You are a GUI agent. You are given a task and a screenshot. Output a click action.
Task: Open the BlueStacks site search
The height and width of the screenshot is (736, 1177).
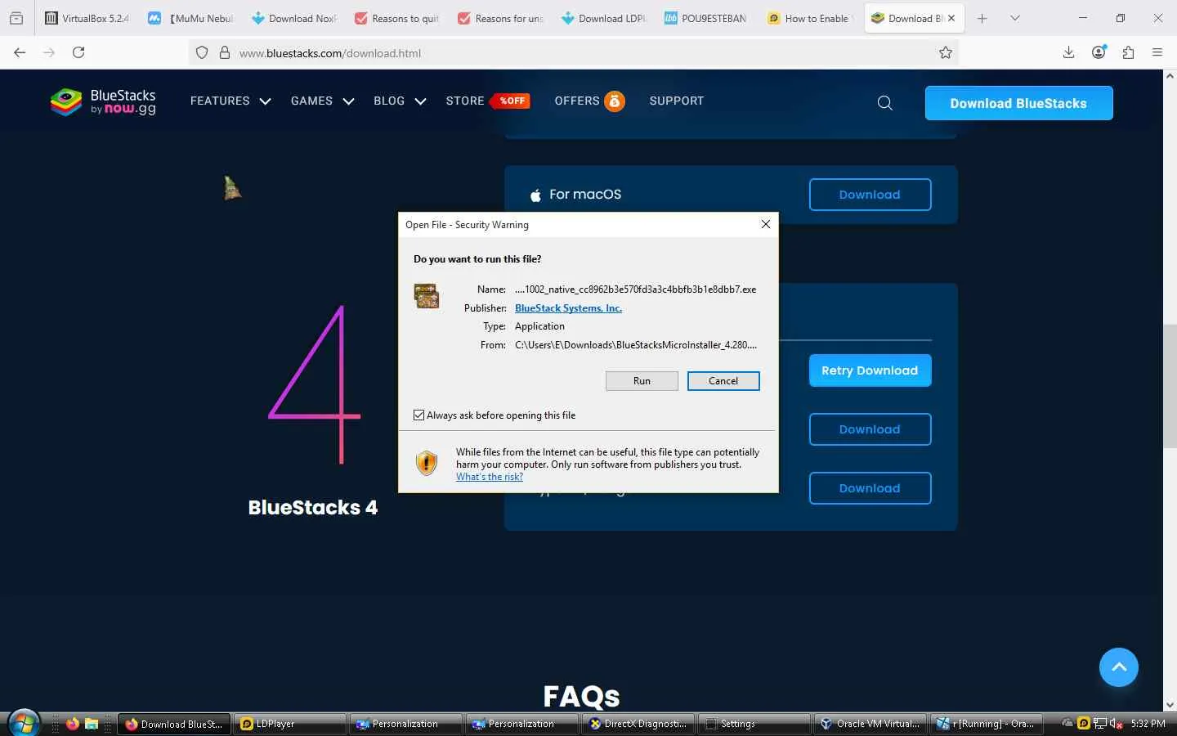click(x=884, y=103)
